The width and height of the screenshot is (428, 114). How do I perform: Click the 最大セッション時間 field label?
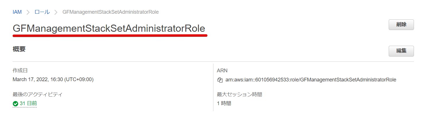pyautogui.click(x=240, y=94)
